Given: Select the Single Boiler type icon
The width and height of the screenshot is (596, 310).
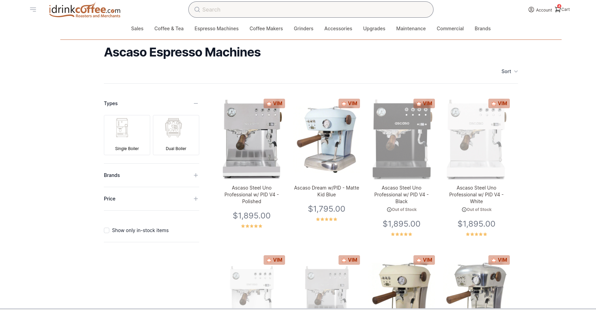Looking at the screenshot, I should 122,128.
